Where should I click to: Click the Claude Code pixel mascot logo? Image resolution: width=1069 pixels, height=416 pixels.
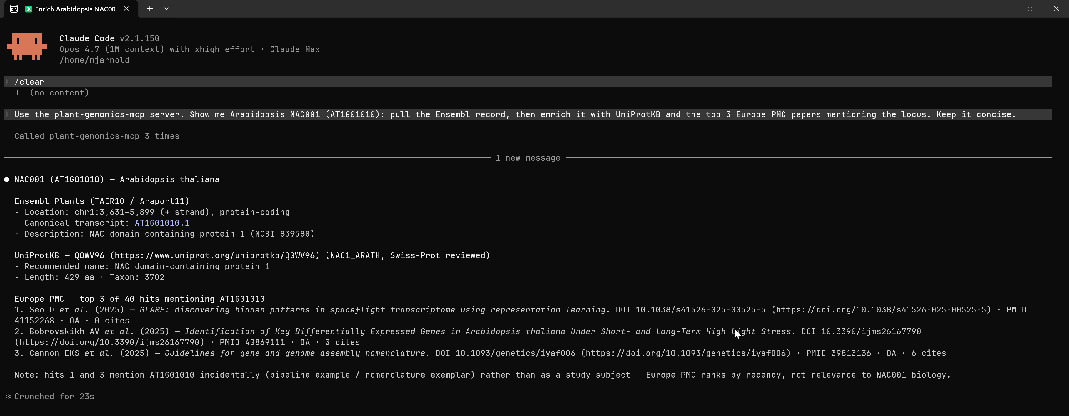27,46
